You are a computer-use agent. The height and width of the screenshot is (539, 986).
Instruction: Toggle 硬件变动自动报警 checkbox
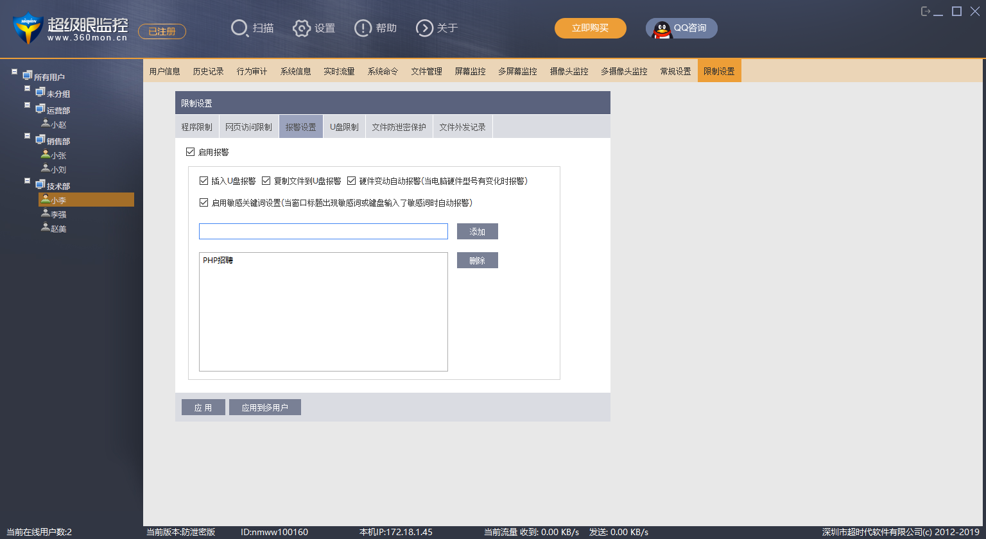click(x=351, y=181)
